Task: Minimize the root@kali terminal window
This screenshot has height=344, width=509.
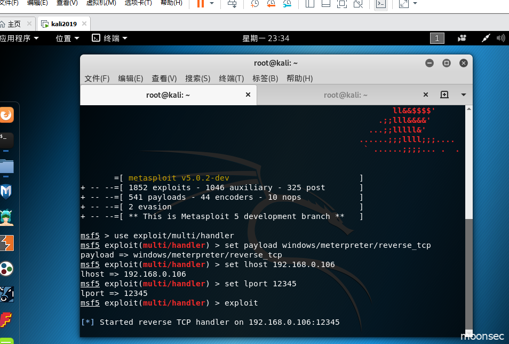Action: click(430, 63)
